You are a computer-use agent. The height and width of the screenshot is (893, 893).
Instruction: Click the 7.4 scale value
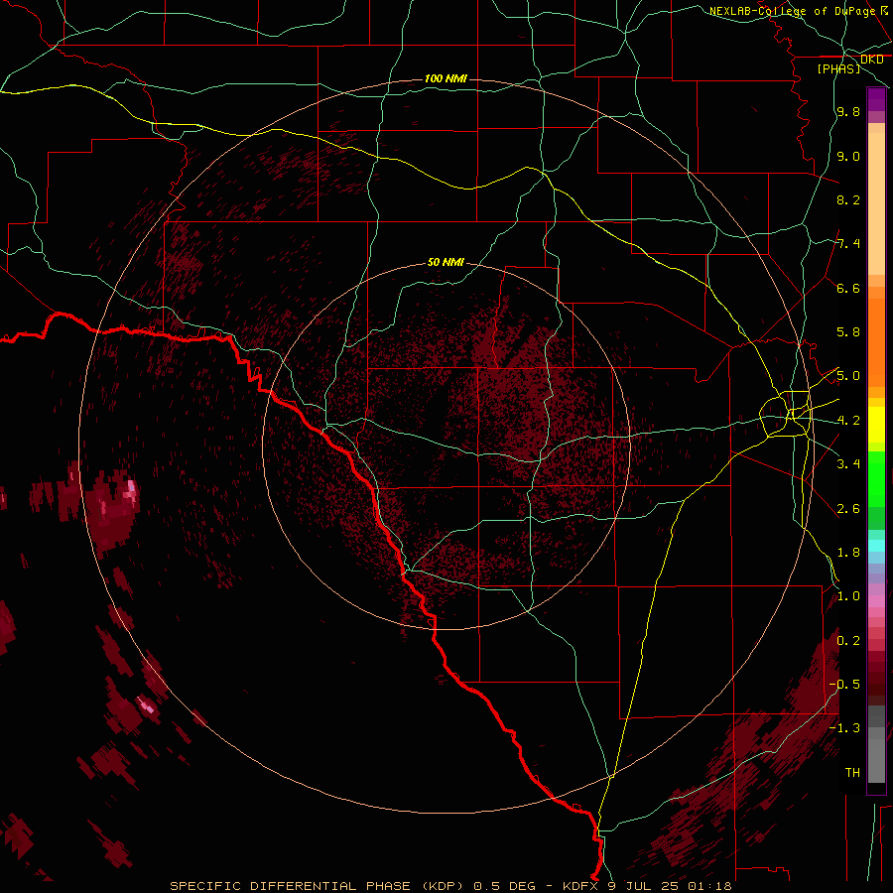click(848, 244)
